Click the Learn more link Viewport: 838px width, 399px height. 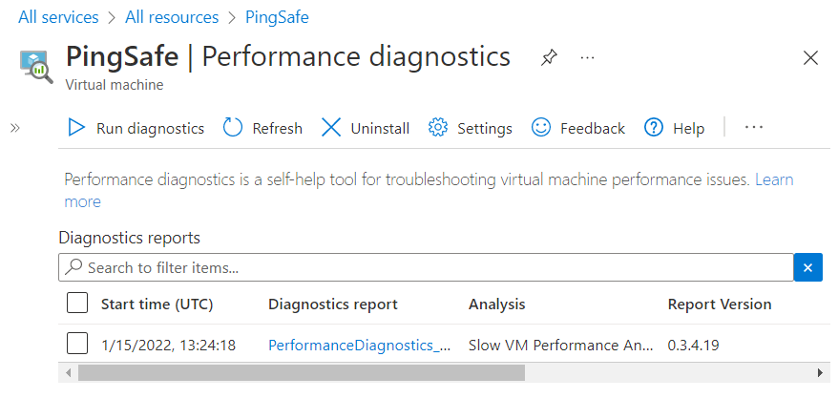[x=774, y=179]
